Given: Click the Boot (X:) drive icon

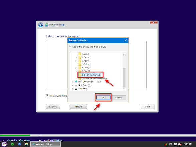Looking at the screenshot, I should (76, 89).
